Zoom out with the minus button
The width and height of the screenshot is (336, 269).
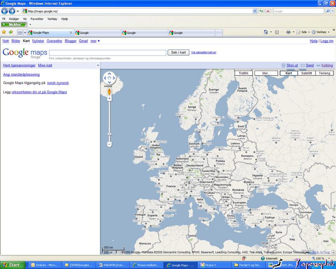[x=109, y=144]
